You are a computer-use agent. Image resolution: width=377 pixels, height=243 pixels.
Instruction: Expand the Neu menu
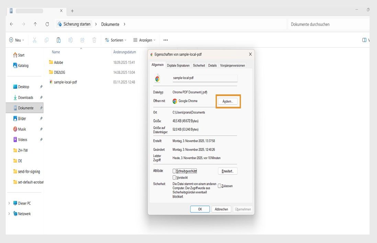pyautogui.click(x=16, y=40)
